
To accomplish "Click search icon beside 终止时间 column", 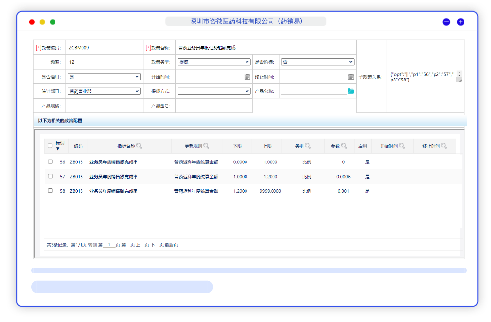I will [x=444, y=146].
